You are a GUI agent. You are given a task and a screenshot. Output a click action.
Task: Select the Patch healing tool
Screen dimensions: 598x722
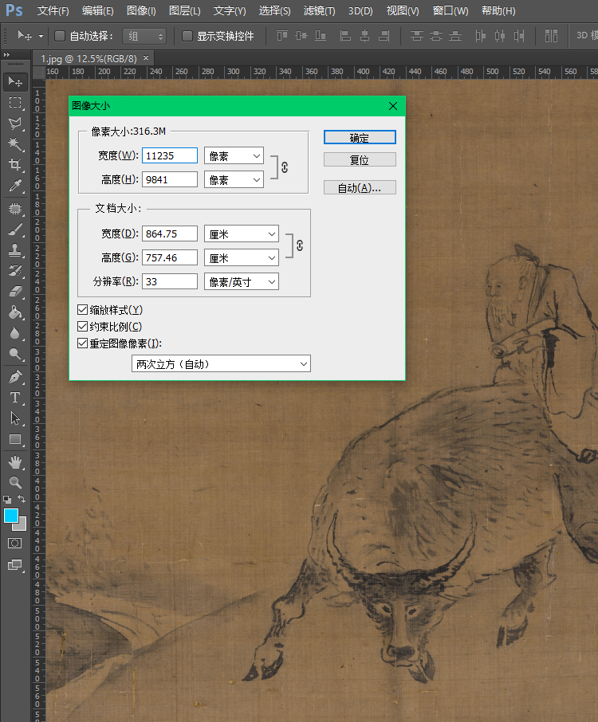[15, 209]
